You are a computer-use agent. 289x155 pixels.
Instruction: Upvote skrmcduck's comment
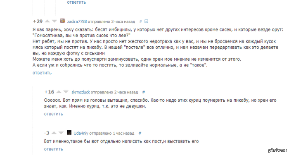coord(59,92)
